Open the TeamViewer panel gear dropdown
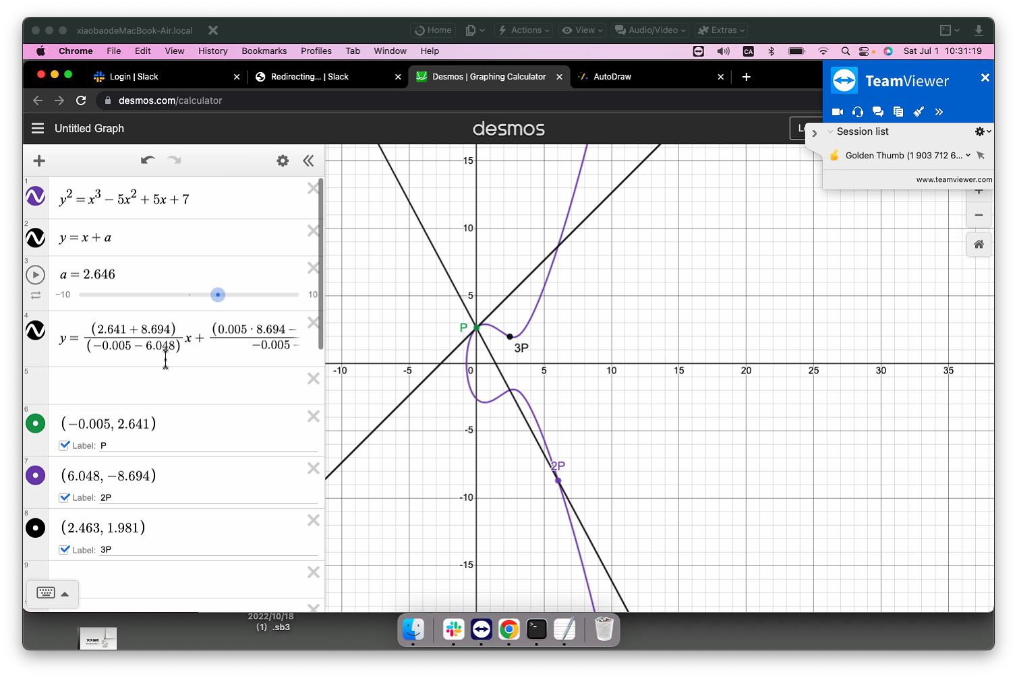1017x678 pixels. coord(983,131)
